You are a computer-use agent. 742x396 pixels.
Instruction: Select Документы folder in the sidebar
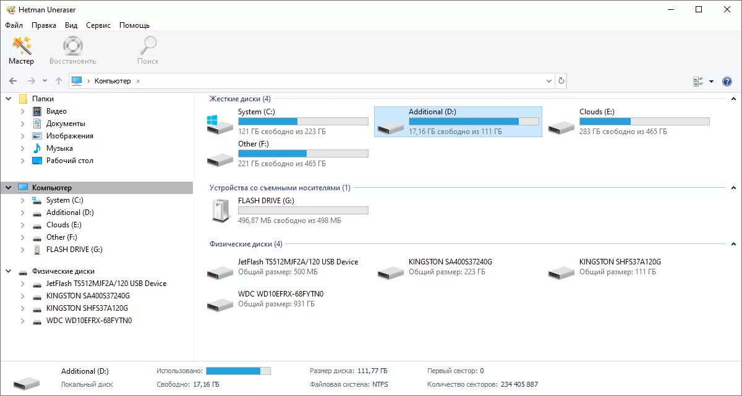tap(66, 124)
